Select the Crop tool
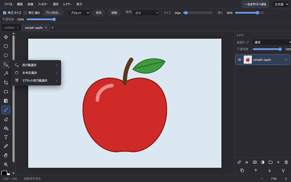Image resolution: width=291 pixels, height=182 pixels. pos(6,83)
